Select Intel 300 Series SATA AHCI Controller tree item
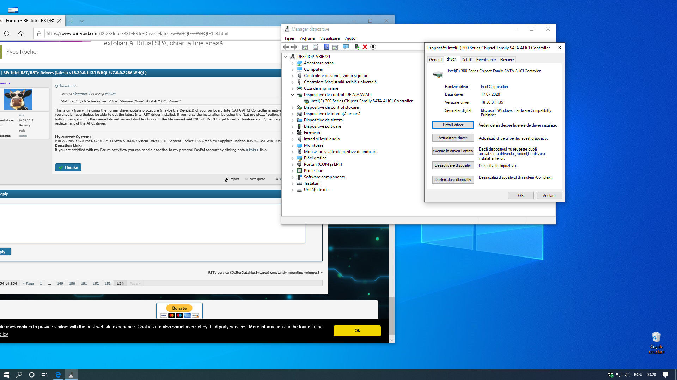The height and width of the screenshot is (380, 677). pos(361,101)
